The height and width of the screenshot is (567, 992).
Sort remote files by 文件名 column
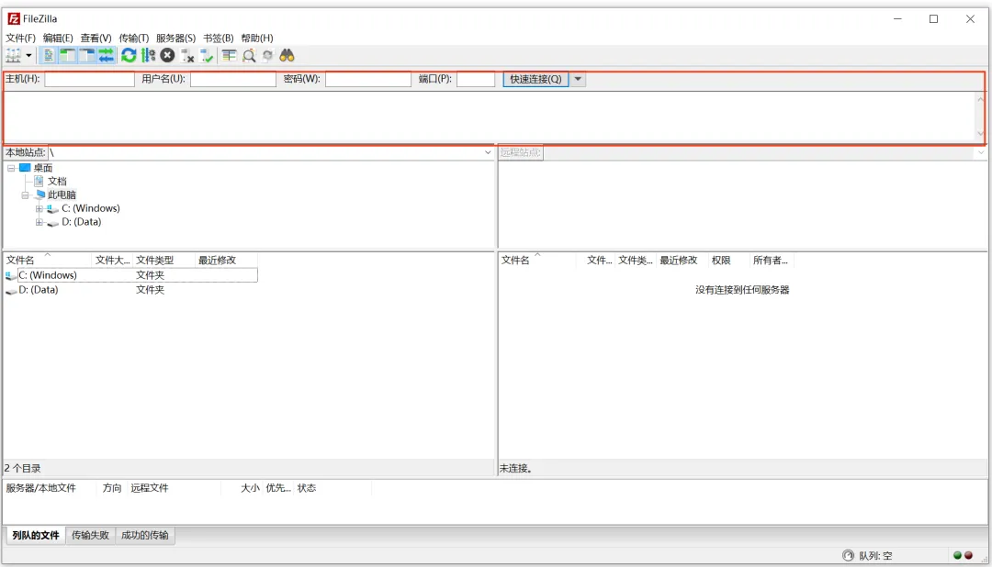pyautogui.click(x=537, y=261)
